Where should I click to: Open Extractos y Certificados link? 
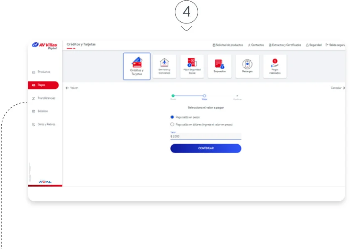click(286, 45)
